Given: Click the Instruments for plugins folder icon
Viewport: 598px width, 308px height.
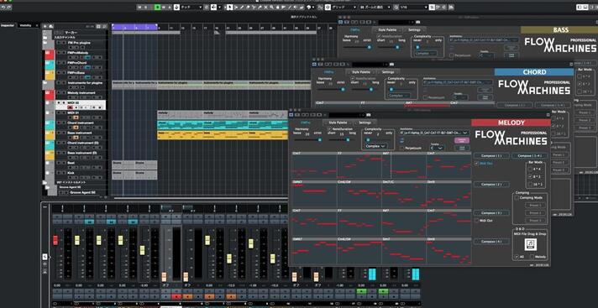Looking at the screenshot, I should point(45,83).
